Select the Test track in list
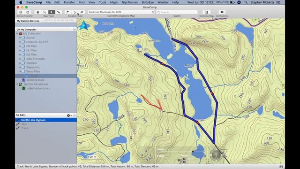 24,124
